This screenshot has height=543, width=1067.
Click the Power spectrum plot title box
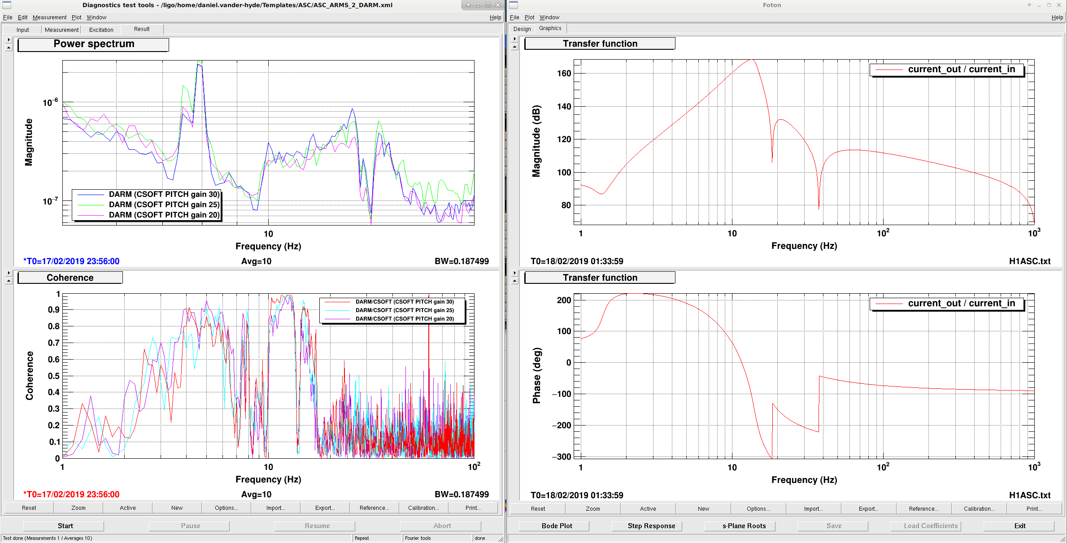[x=93, y=44]
